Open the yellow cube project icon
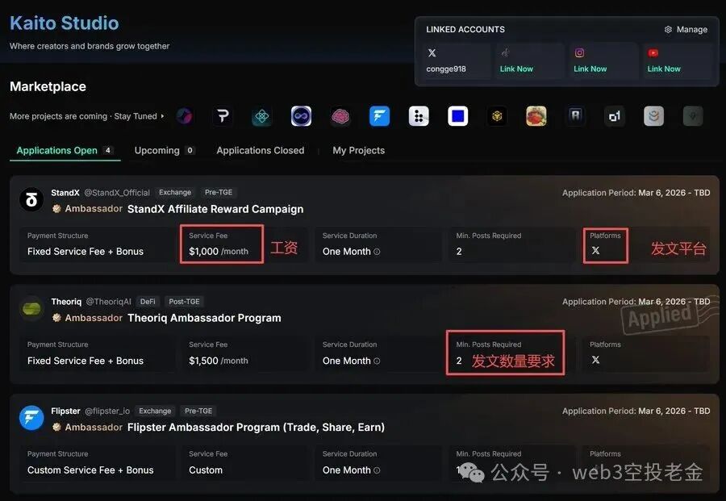726x501 pixels. [497, 115]
